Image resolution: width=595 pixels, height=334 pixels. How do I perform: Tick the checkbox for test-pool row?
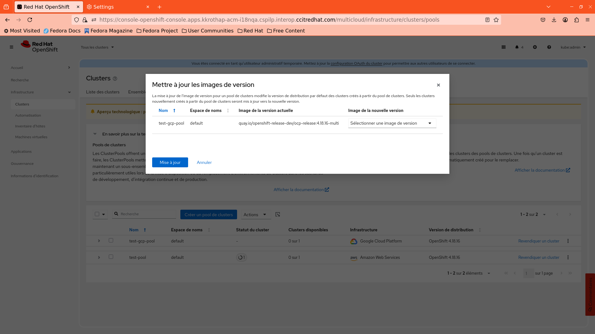click(x=111, y=257)
